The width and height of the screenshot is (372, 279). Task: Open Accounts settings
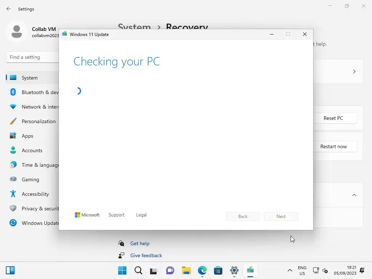pyautogui.click(x=32, y=150)
